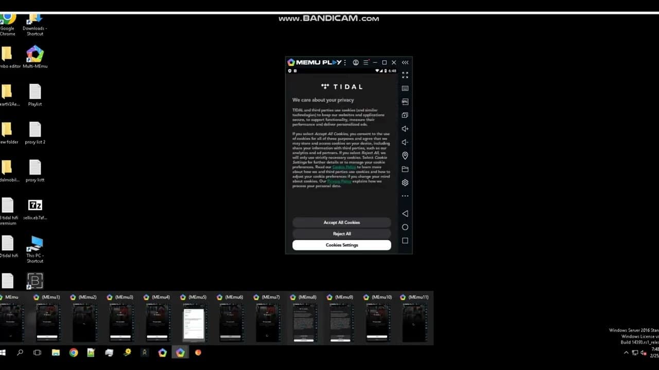Click Accept All Cookies button
The image size is (659, 370).
[342, 223]
